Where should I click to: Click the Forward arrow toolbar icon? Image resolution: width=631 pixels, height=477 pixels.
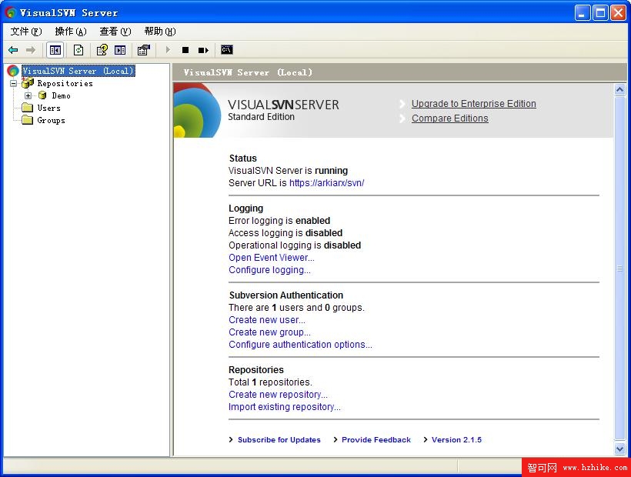(x=31, y=50)
